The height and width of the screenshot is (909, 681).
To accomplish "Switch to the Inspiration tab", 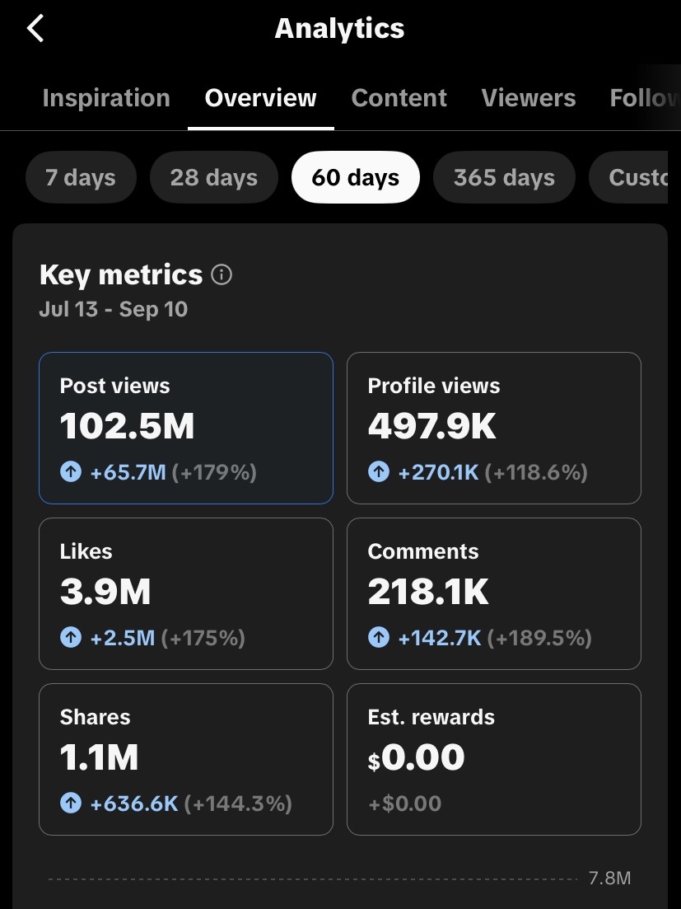I will click(x=106, y=98).
